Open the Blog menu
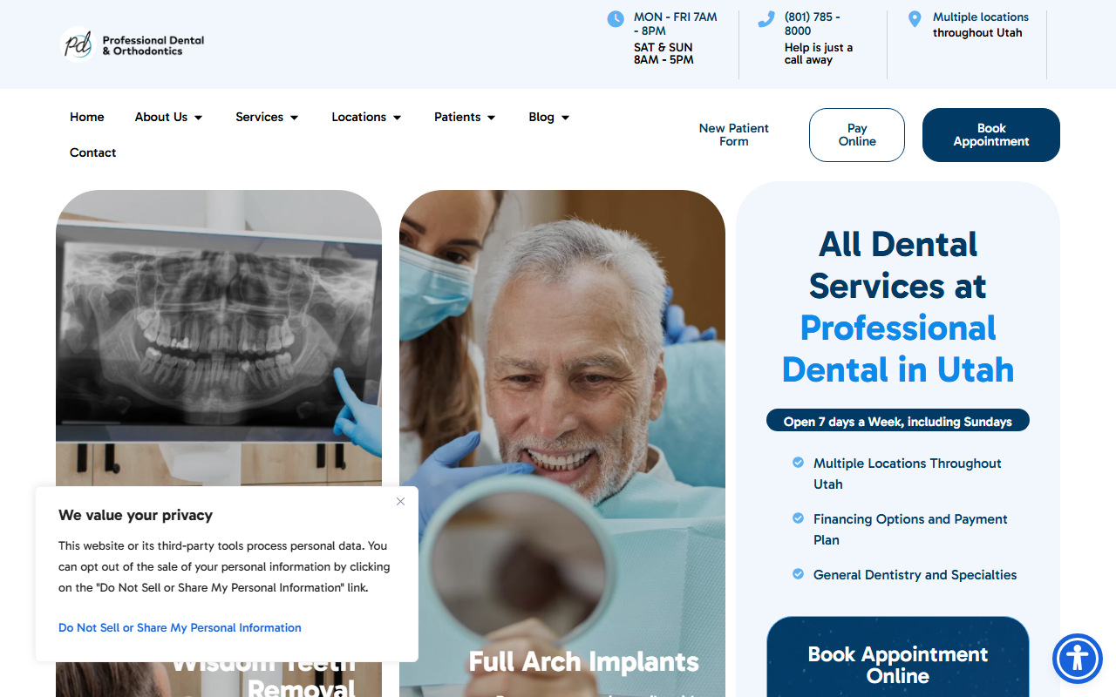The height and width of the screenshot is (697, 1116). [541, 117]
